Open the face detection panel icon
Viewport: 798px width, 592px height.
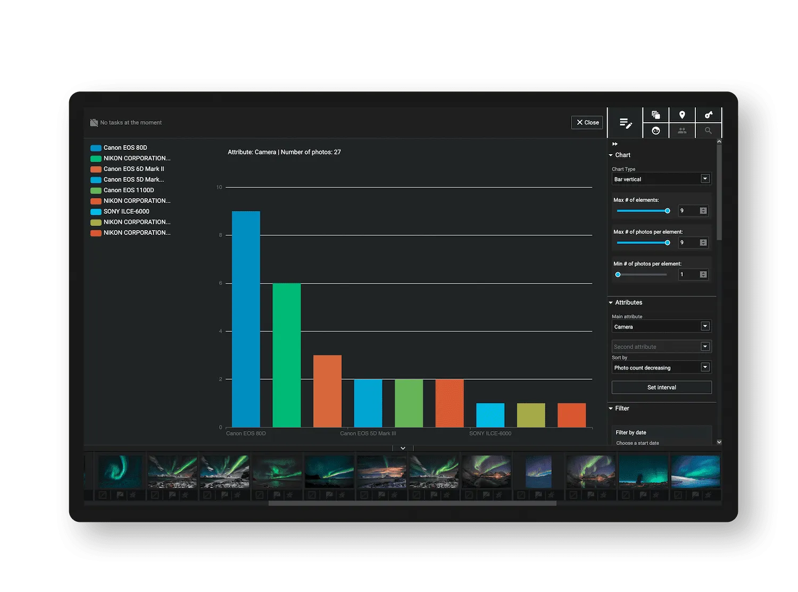656,131
